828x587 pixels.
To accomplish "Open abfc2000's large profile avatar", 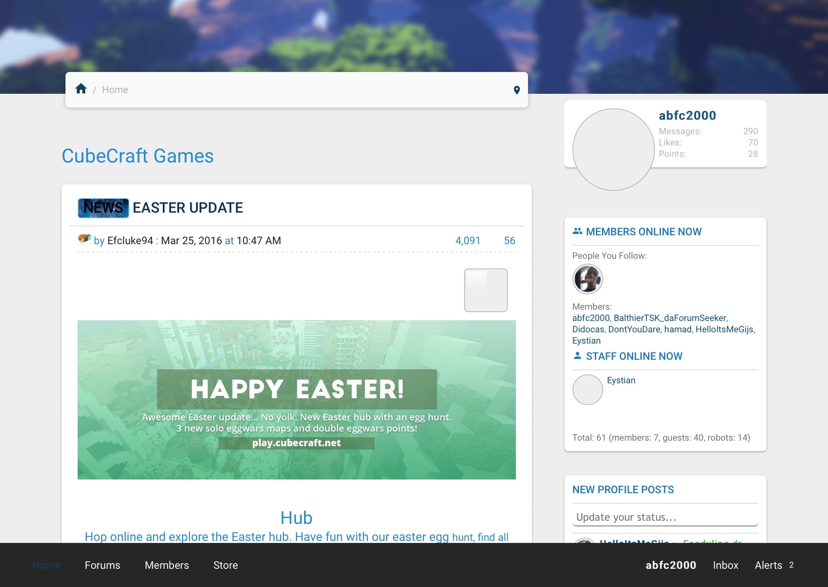I will point(613,150).
